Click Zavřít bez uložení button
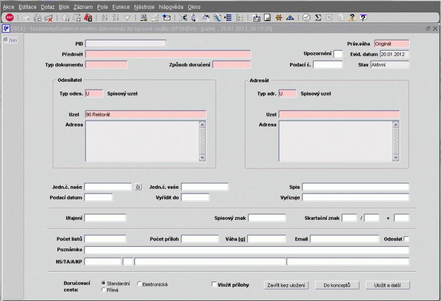441x301 pixels. point(286,285)
